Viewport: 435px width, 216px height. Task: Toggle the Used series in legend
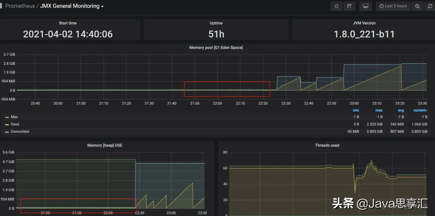click(15, 124)
